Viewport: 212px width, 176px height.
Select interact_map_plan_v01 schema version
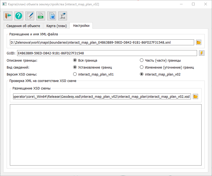pyautogui.click(x=75, y=74)
